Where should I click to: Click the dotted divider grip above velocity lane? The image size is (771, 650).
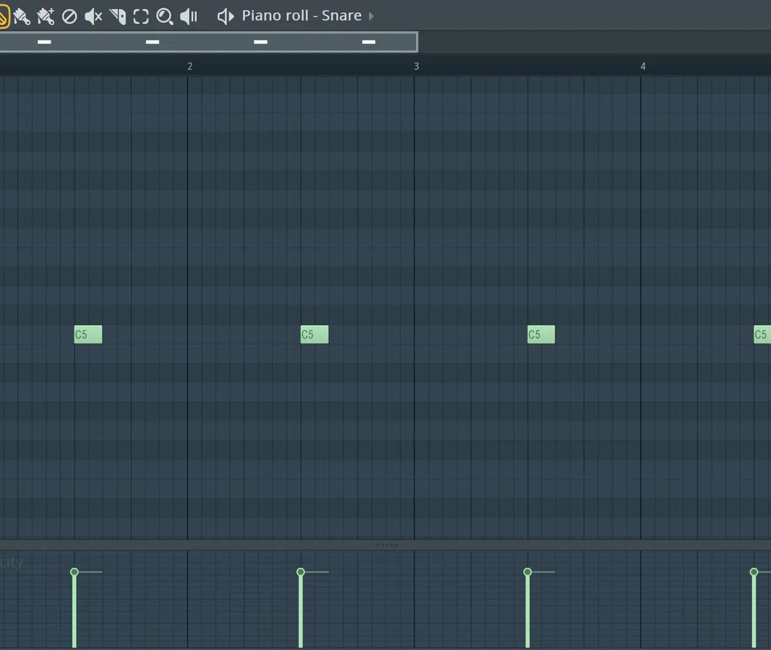click(387, 545)
